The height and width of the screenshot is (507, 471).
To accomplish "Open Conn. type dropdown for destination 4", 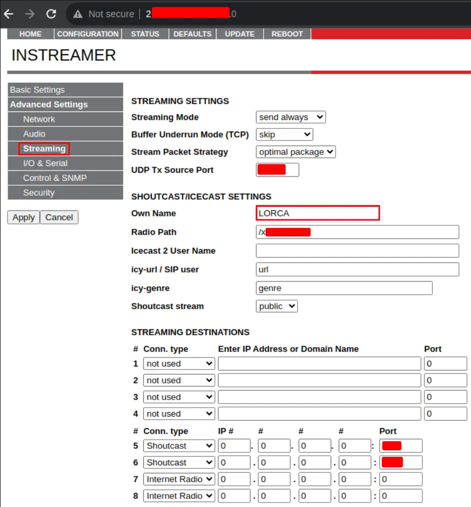I will pyautogui.click(x=179, y=414).
